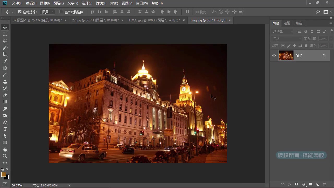This screenshot has width=334, height=188.
Task: Select the Horizontal Type tool
Action: point(5,129)
